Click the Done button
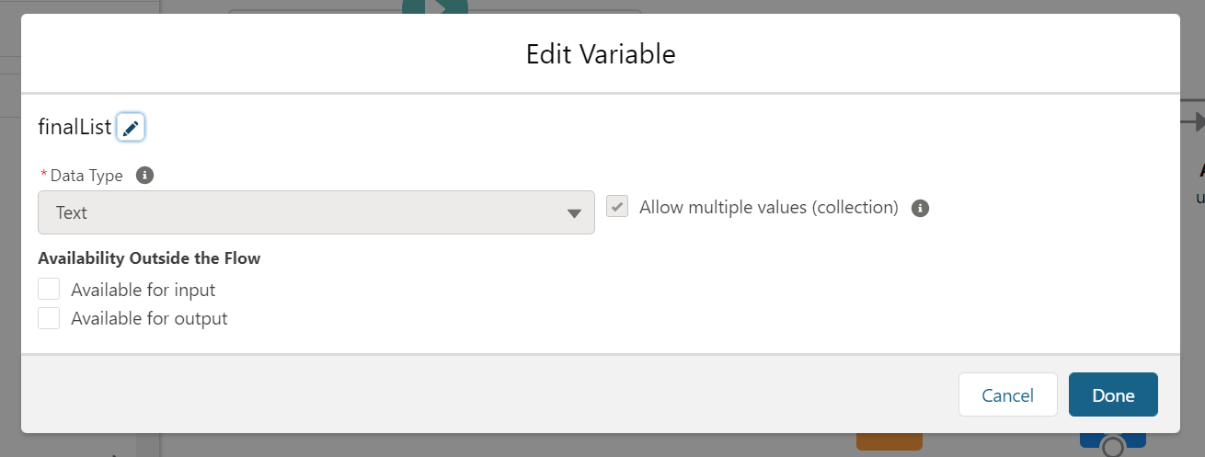Viewport: 1205px width, 457px height. pyautogui.click(x=1113, y=394)
